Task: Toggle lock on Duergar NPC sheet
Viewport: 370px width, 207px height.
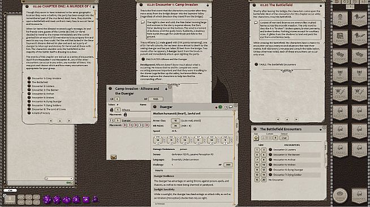Action: (x=216, y=107)
